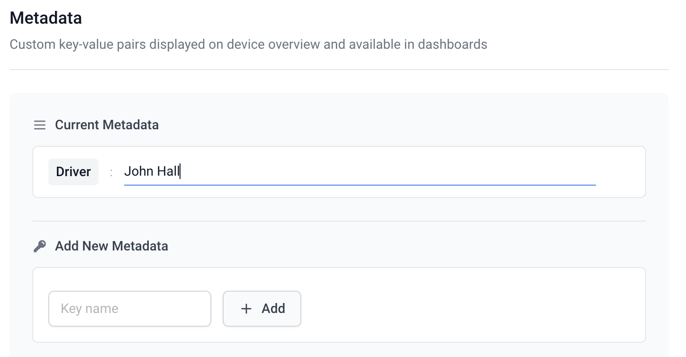Click the Add New Metadata section label
The width and height of the screenshot is (686, 357).
coord(111,246)
